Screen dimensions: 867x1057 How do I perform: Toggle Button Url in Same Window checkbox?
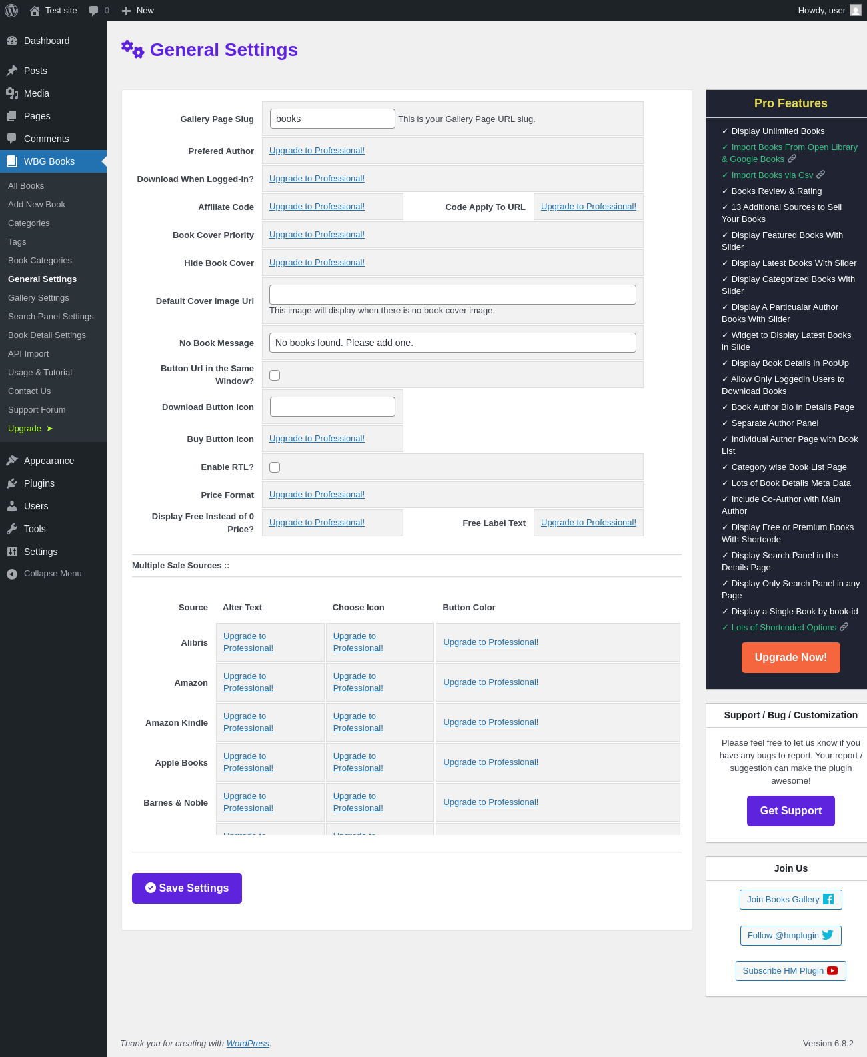(275, 375)
